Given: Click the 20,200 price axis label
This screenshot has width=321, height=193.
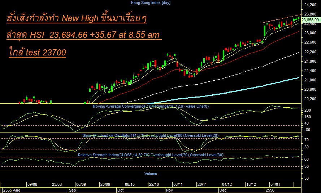Looking at the screenshot, I should pyautogui.click(x=310, y=99).
